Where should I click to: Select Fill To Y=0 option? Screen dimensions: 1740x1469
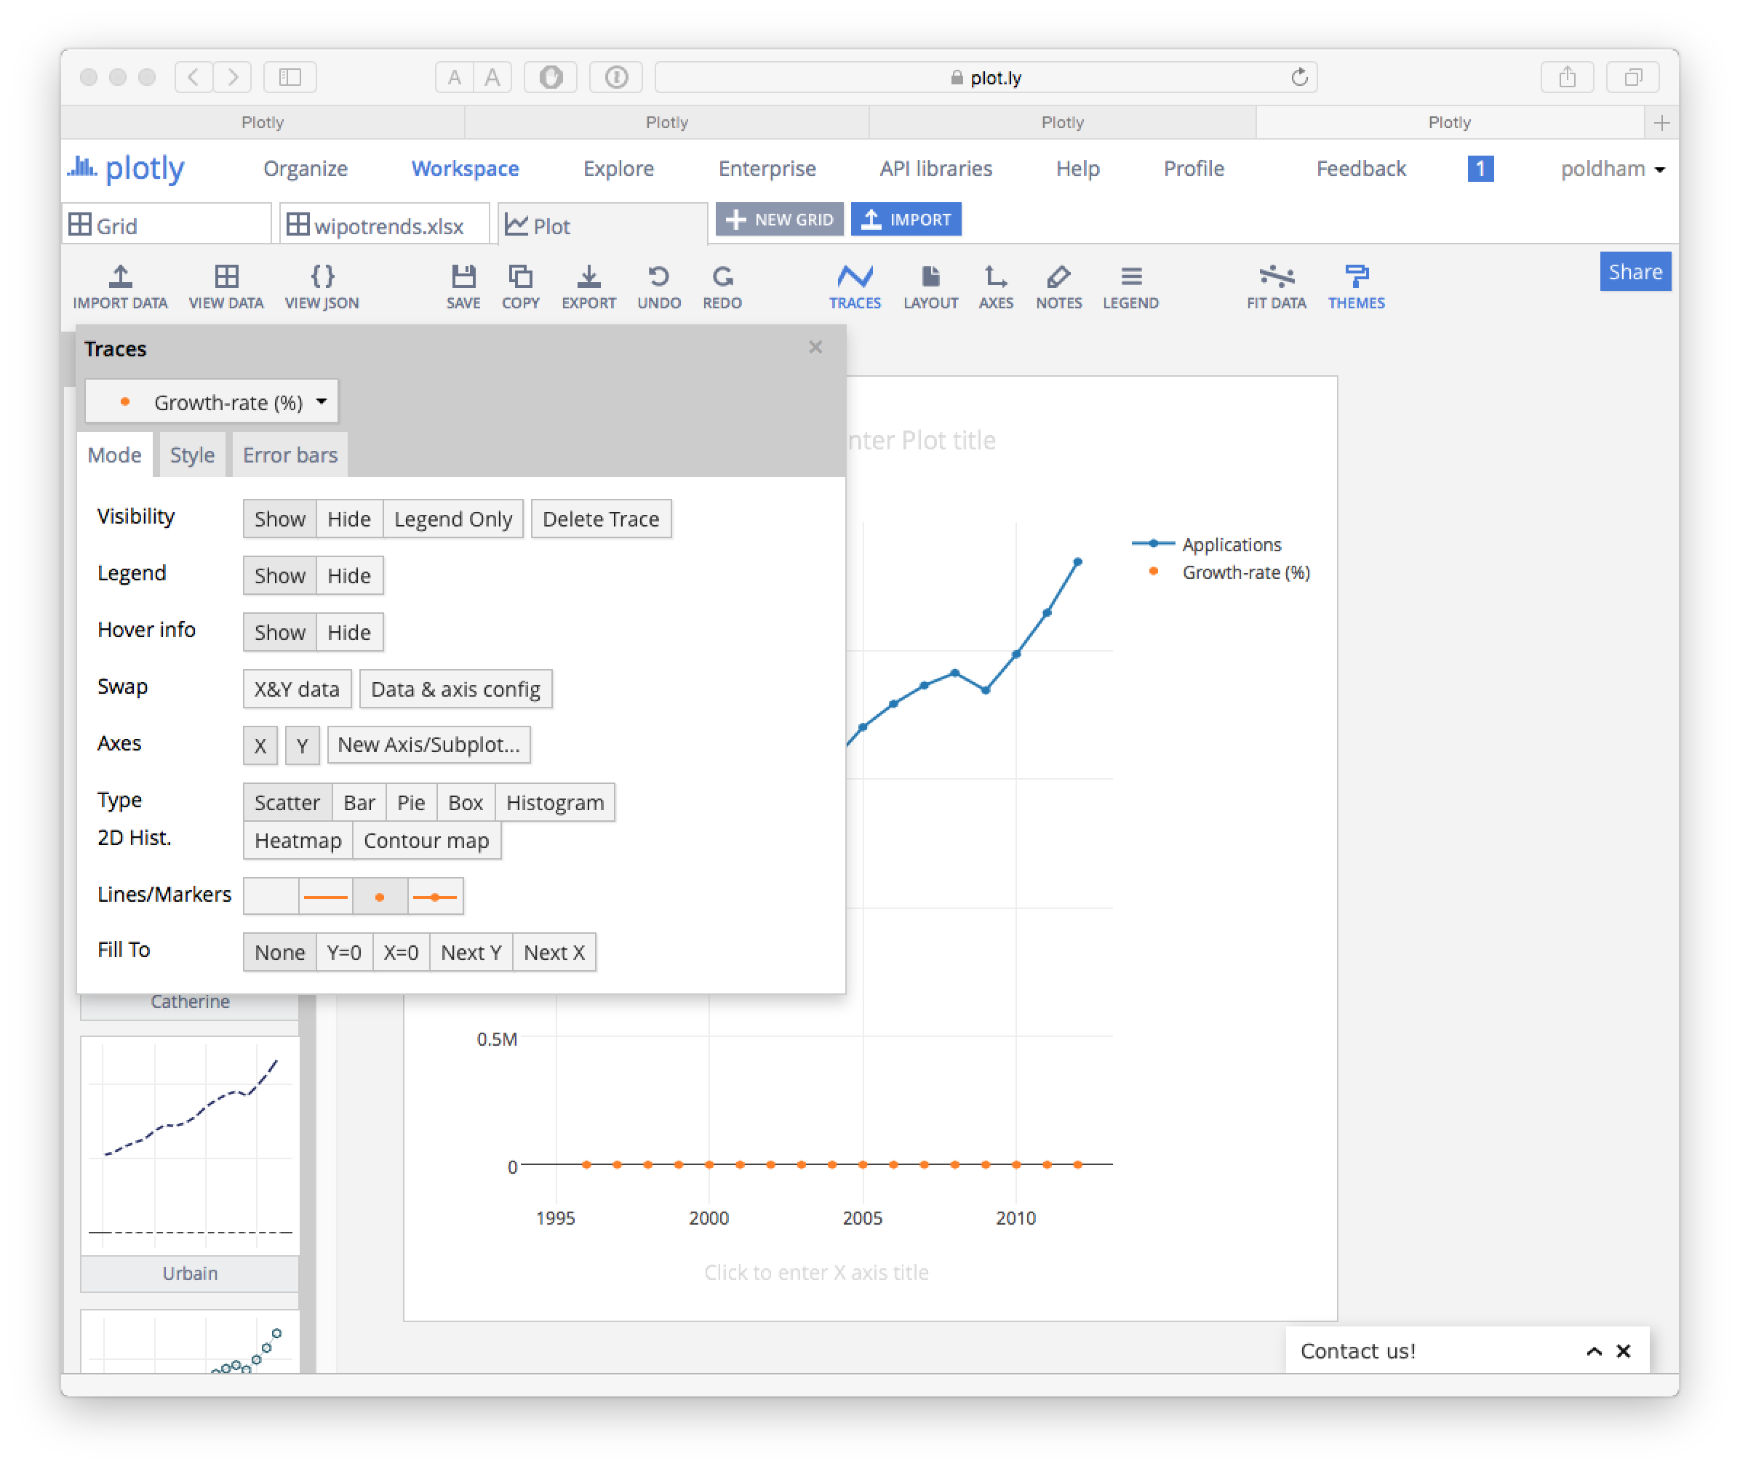point(344,952)
